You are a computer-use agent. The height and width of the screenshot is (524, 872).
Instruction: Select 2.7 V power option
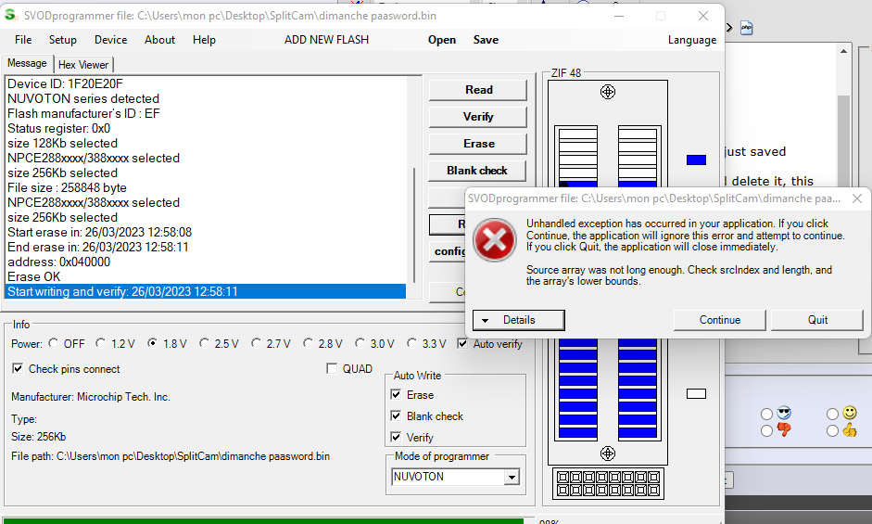[257, 343]
